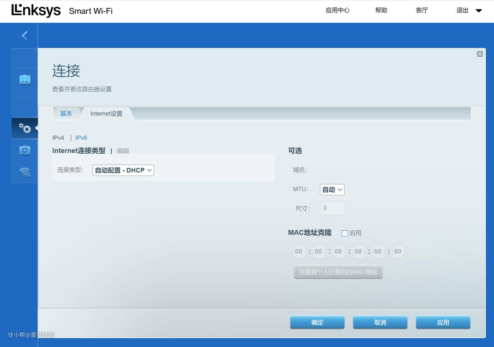This screenshot has height=347, width=494.
Task: Open the calendar-style icon in the sidebar
Action: [x=25, y=80]
